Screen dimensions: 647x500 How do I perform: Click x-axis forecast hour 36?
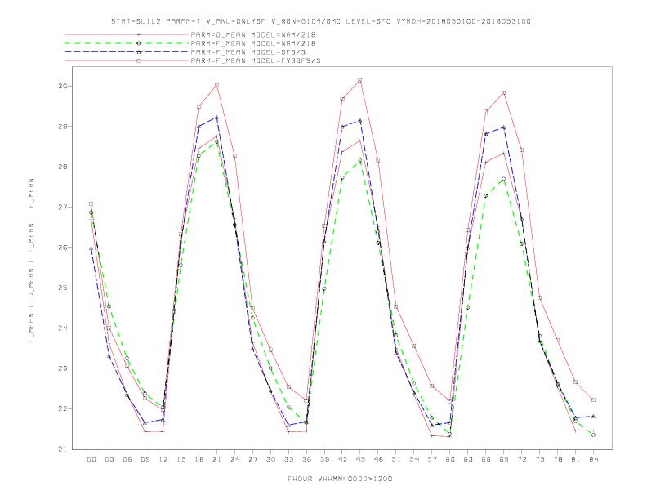306,459
